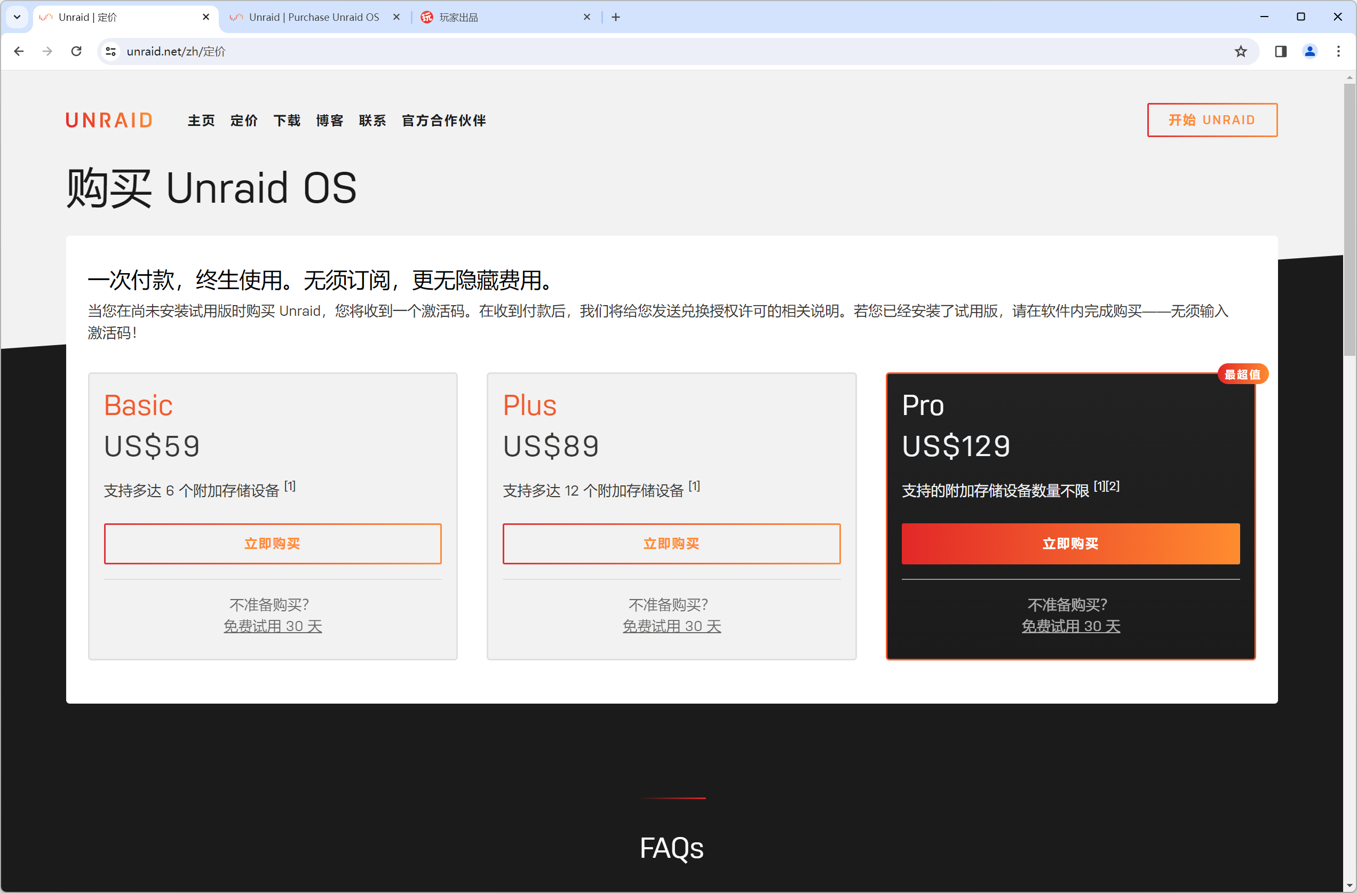Open the 定价 nav item
This screenshot has height=893, width=1357.
tap(244, 120)
